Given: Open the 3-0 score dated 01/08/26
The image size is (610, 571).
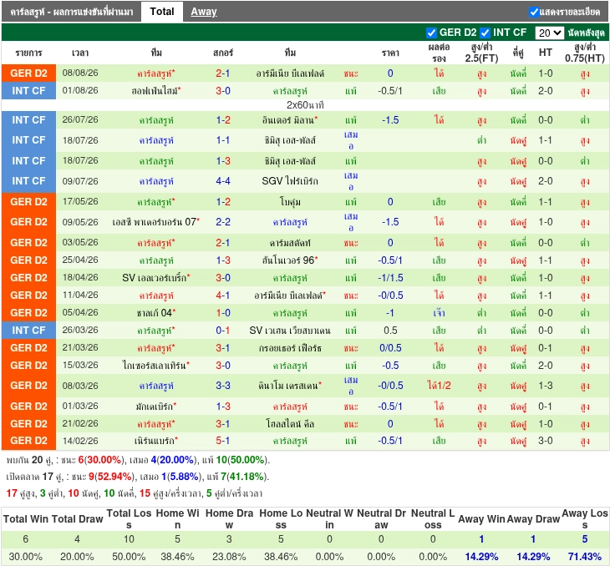Looking at the screenshot, I should point(223,90).
